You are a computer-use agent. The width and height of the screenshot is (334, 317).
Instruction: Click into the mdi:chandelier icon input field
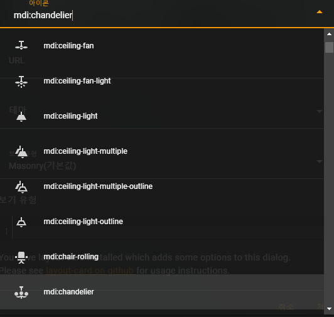[162, 15]
